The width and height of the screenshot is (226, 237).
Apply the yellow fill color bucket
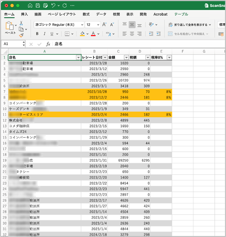click(x=82, y=34)
